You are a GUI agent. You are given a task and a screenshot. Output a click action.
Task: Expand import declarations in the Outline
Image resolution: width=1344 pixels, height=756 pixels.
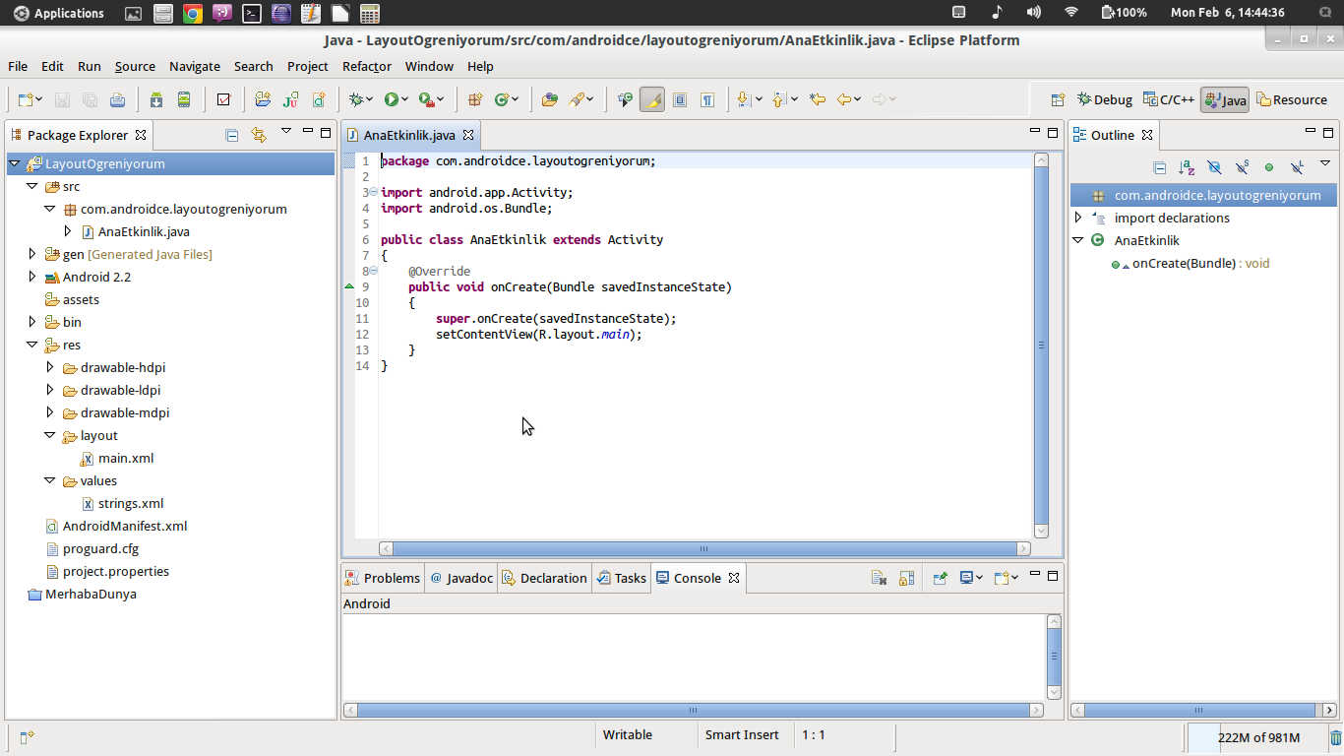tap(1078, 218)
